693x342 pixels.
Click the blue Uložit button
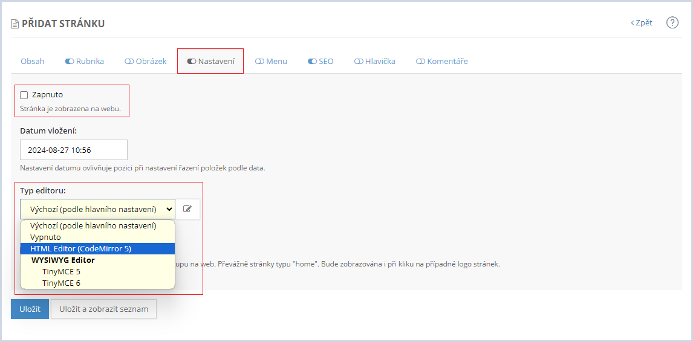tap(30, 309)
